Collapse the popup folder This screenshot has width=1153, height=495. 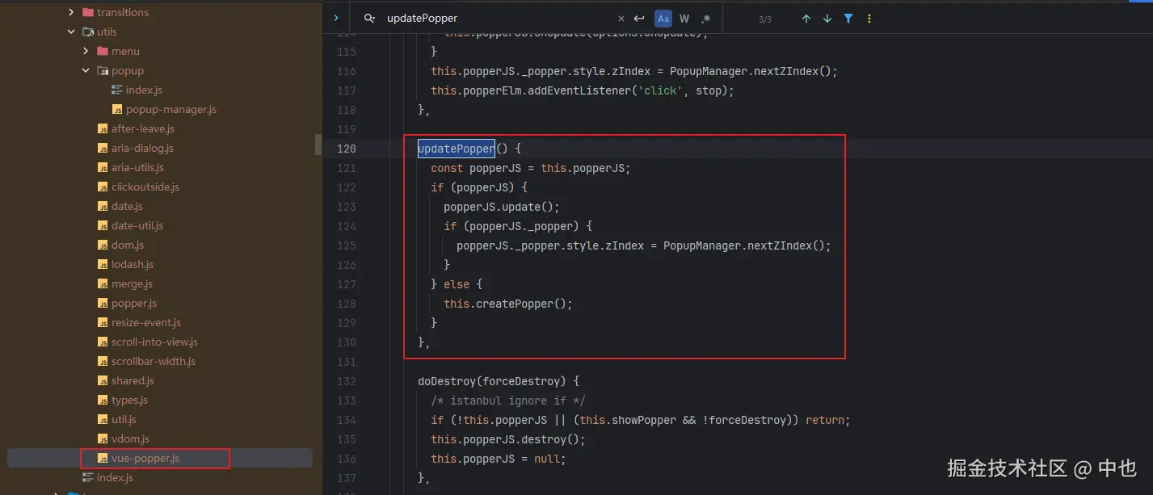click(86, 70)
